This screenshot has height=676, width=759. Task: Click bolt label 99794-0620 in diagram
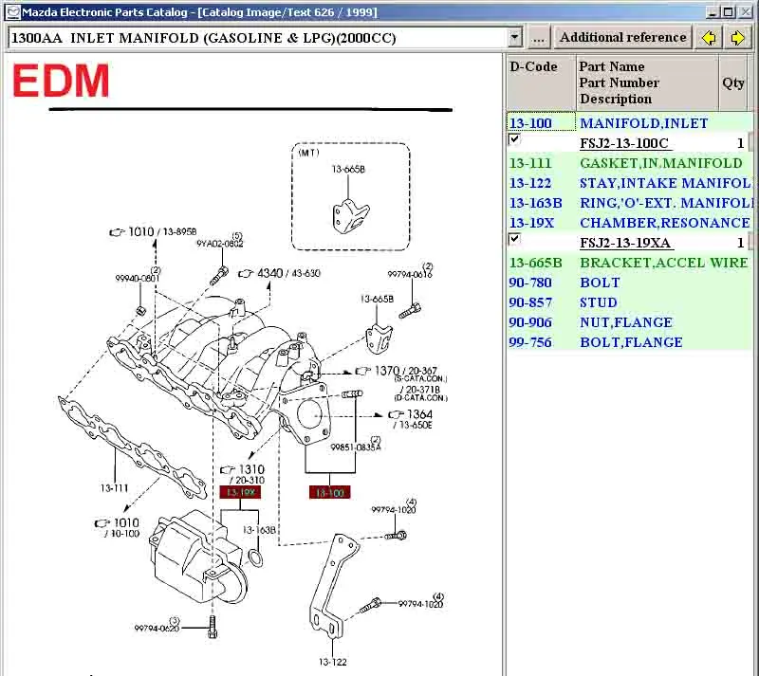point(157,628)
